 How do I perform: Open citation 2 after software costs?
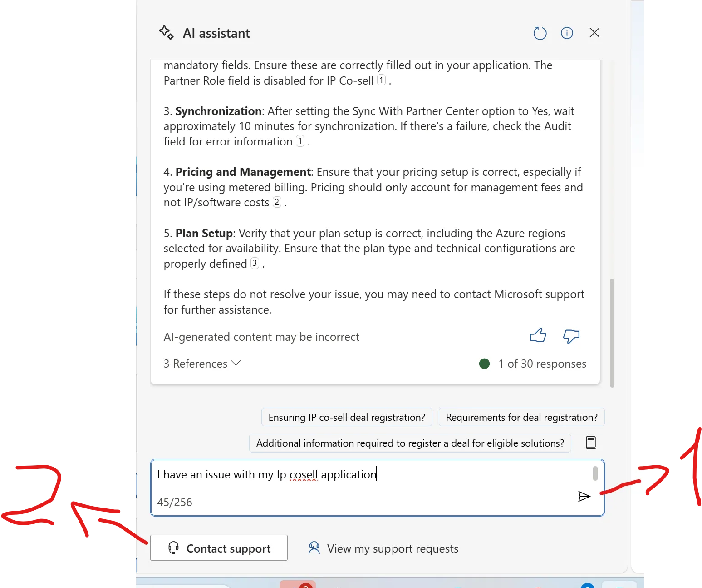(277, 202)
